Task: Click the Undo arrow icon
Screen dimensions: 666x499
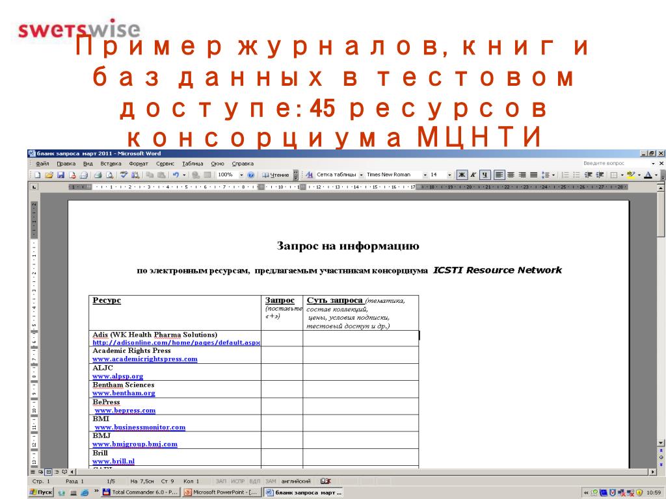Action: (x=176, y=175)
